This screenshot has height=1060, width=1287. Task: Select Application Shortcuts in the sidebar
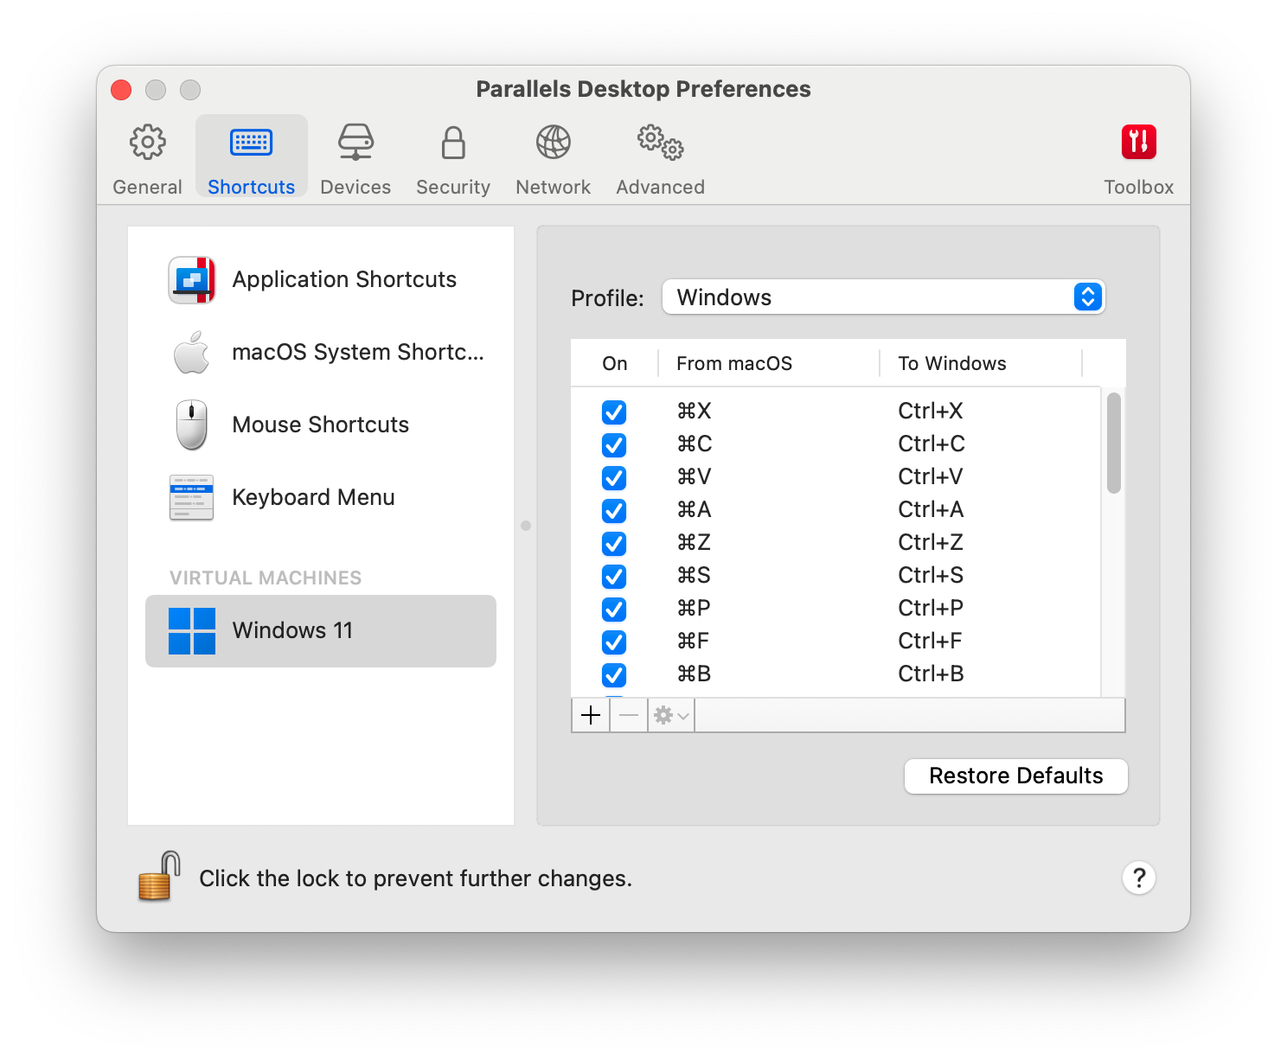pyautogui.click(x=343, y=279)
